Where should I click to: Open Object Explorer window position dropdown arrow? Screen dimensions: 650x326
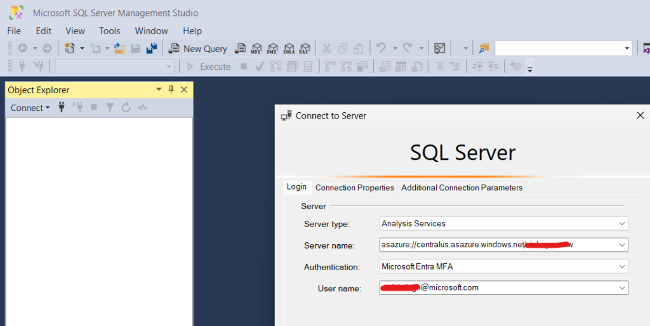tap(159, 89)
